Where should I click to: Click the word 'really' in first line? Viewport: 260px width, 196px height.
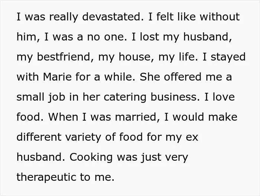click(x=64, y=17)
